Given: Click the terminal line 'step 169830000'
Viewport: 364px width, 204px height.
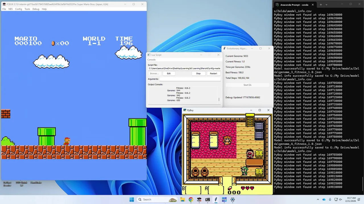Looking at the screenshot, I should [x=308, y=187].
